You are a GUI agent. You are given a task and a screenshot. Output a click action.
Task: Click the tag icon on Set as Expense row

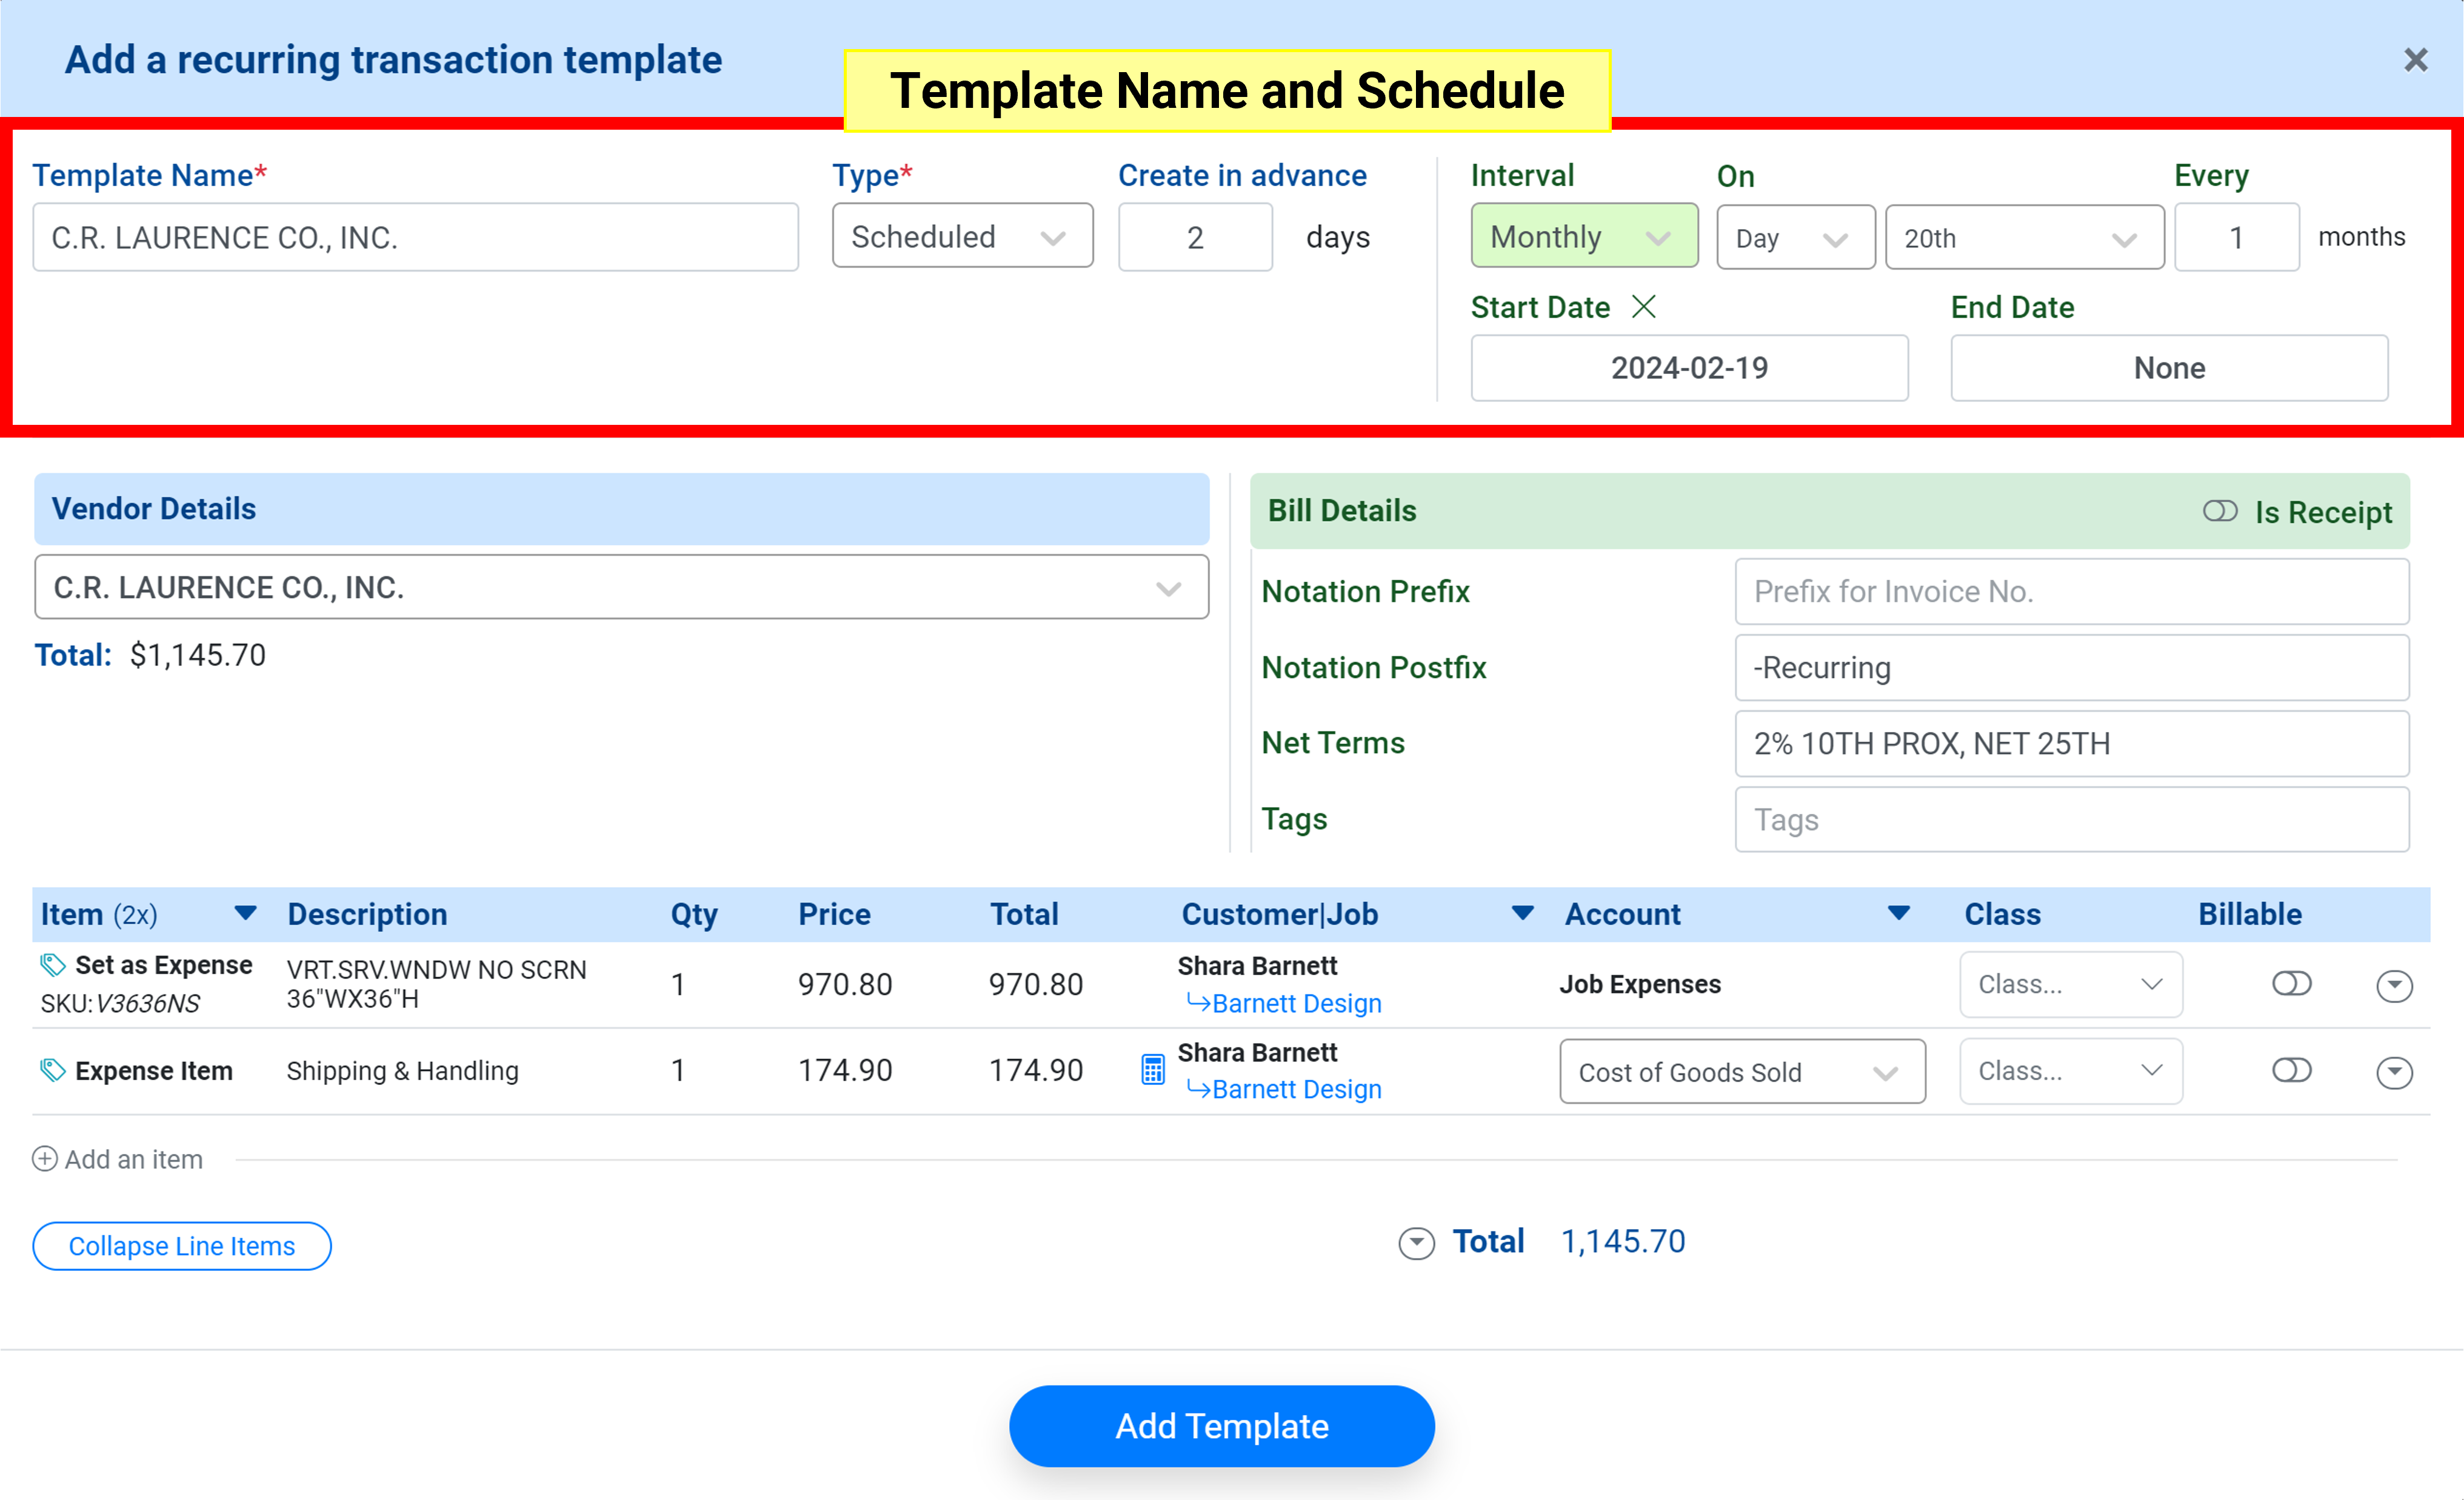[x=52, y=964]
